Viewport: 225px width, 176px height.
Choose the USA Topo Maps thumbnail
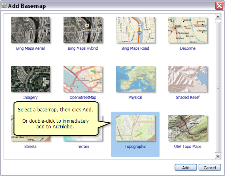click(188, 128)
